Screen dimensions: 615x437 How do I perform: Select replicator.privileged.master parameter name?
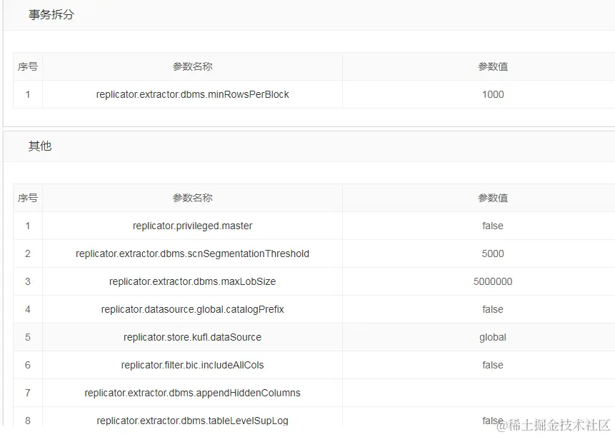click(192, 226)
